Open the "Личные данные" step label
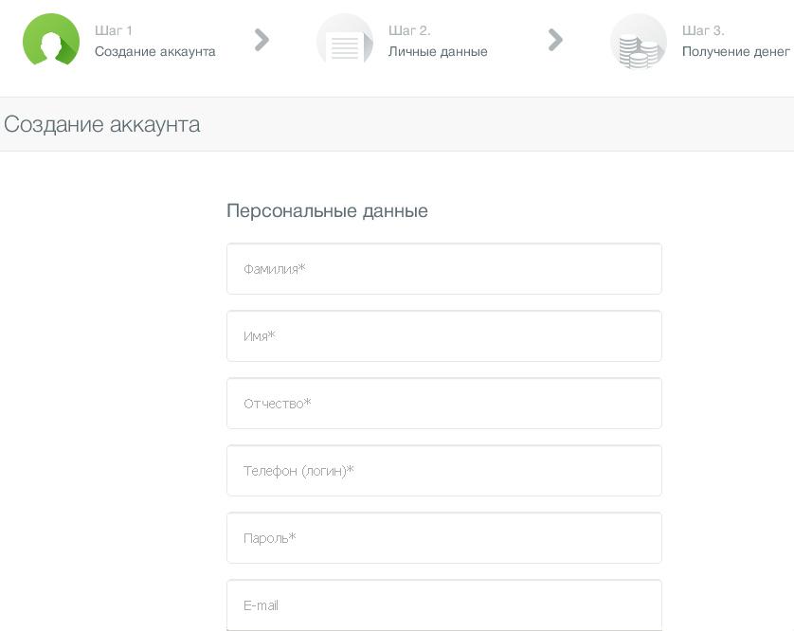 tap(438, 52)
